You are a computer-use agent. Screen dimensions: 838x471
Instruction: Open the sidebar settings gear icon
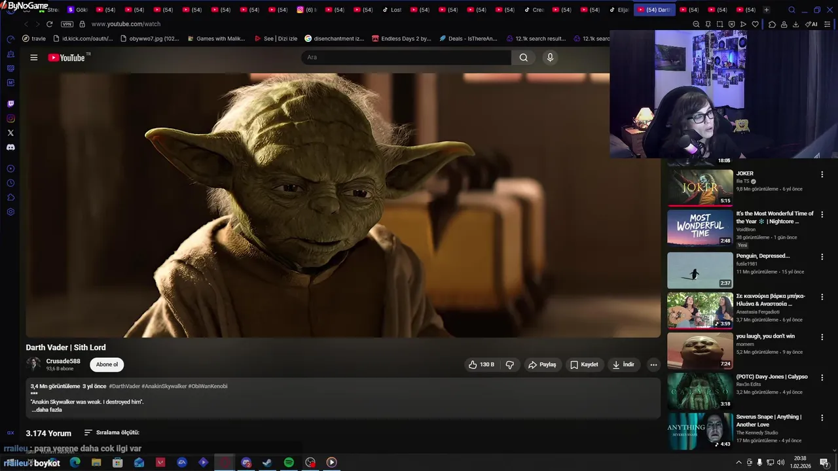pos(10,212)
